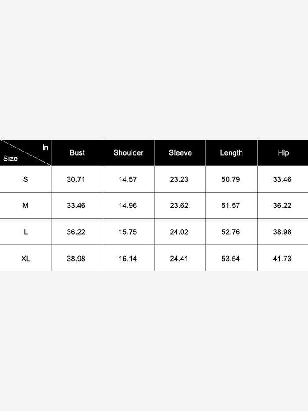The image size is (308, 411).
Task: Click the M size row label
Action: point(26,206)
